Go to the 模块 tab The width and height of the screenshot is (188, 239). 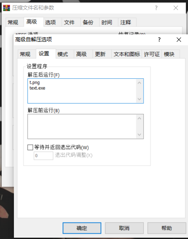coord(169,54)
